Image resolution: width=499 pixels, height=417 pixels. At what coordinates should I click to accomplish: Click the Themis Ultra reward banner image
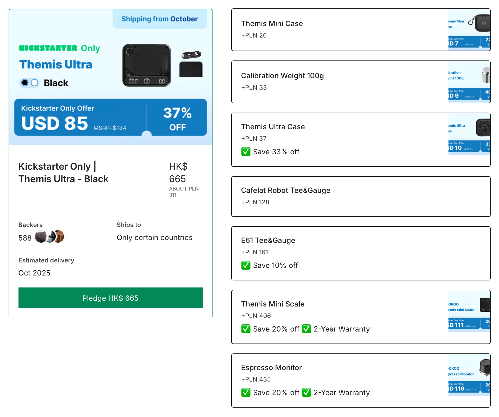110,77
